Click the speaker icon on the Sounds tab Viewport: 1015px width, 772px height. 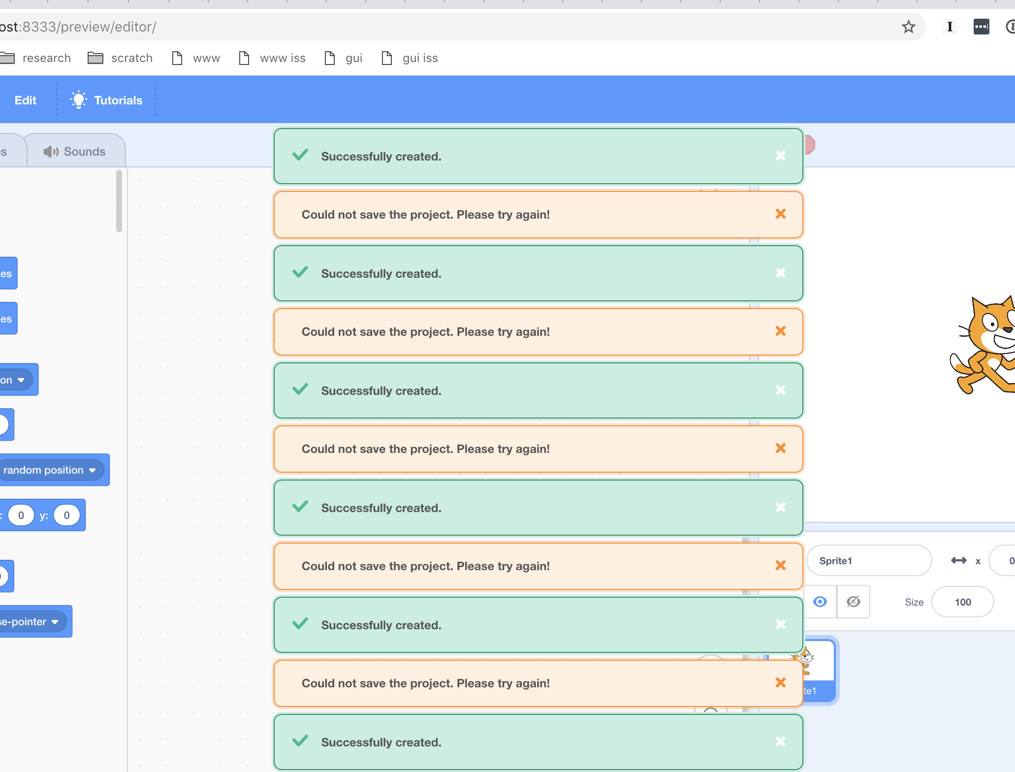[x=50, y=151]
